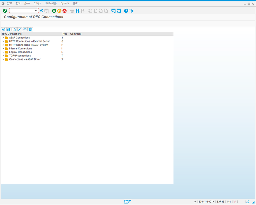Click the blue padlock icon in status bar
Image resolution: width=256 pixels, height=205 pixels.
(248, 202)
